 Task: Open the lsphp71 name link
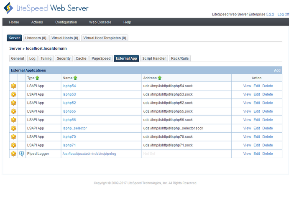point(69,145)
